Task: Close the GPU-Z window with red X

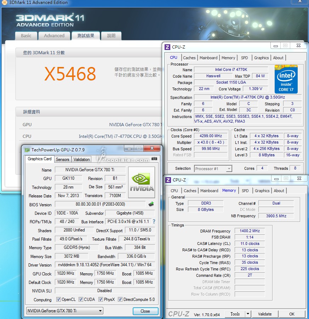Action: point(152,148)
